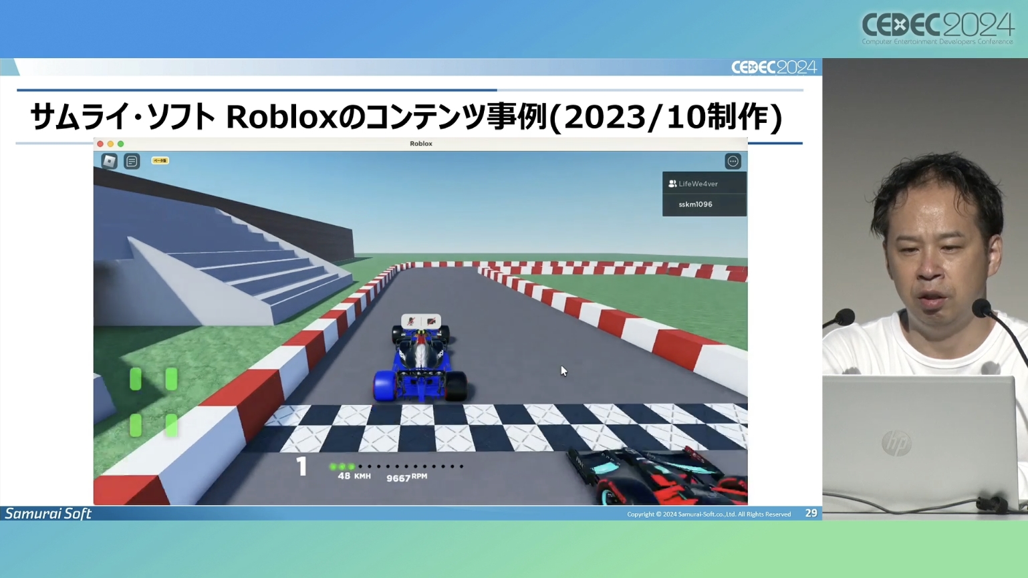Click the top-left green wheel indicator
The image size is (1028, 578).
click(x=136, y=379)
